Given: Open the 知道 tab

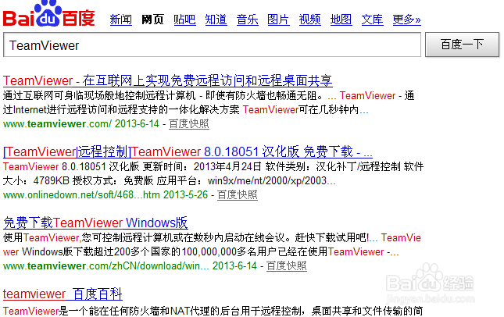Looking at the screenshot, I should (216, 20).
